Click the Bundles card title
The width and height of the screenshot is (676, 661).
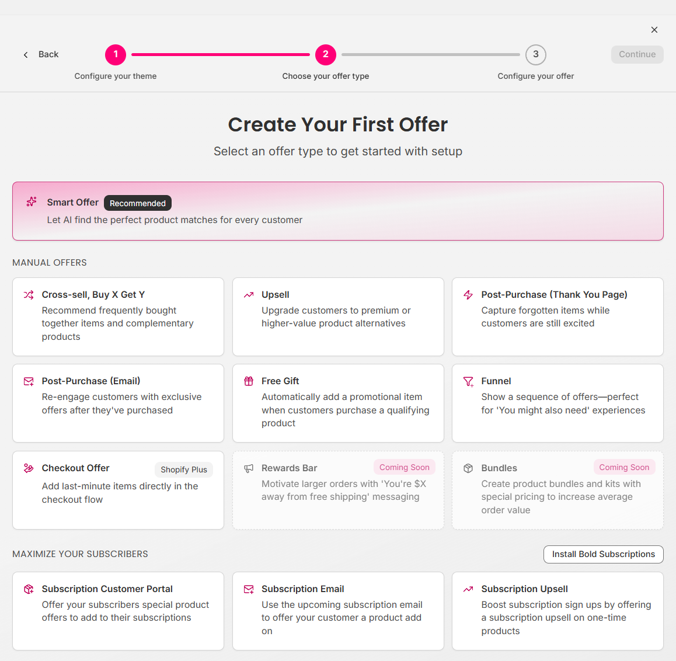pos(499,468)
